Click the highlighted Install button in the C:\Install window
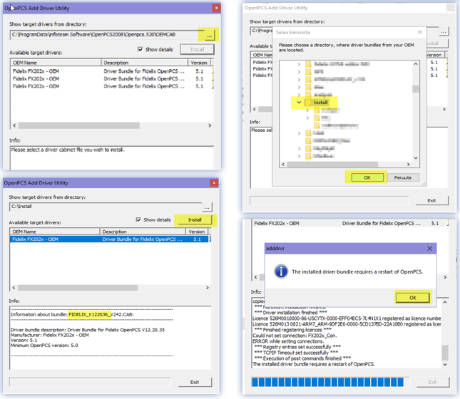The image size is (460, 399). click(195, 219)
